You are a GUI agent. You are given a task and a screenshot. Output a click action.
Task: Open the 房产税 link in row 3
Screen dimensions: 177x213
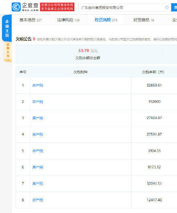(37, 118)
